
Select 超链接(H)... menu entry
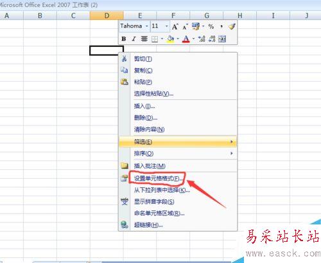pos(178,225)
